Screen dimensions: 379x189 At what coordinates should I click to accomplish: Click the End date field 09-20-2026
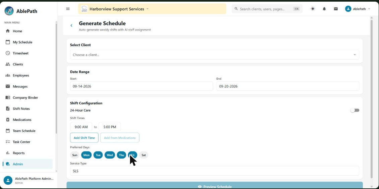[x=288, y=86]
